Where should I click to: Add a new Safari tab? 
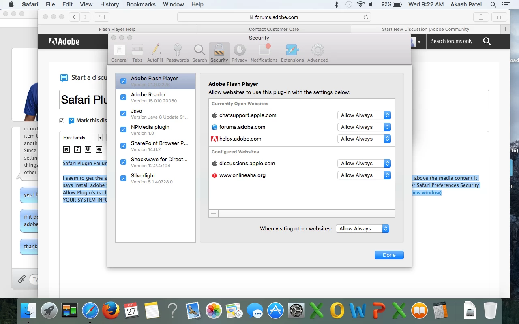(505, 29)
